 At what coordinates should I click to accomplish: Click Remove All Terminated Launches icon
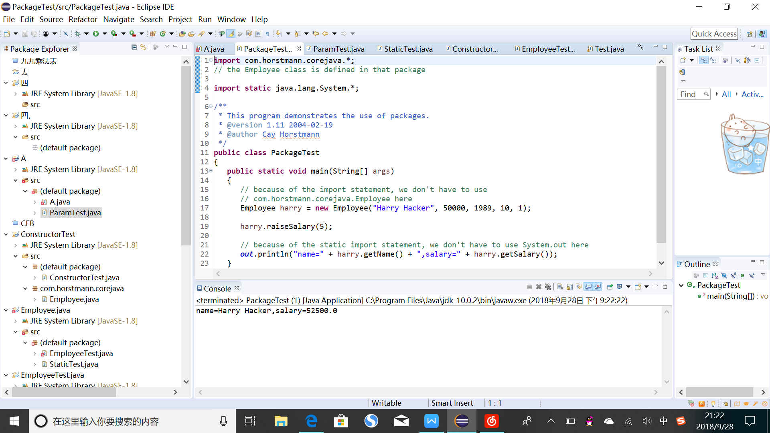(548, 287)
